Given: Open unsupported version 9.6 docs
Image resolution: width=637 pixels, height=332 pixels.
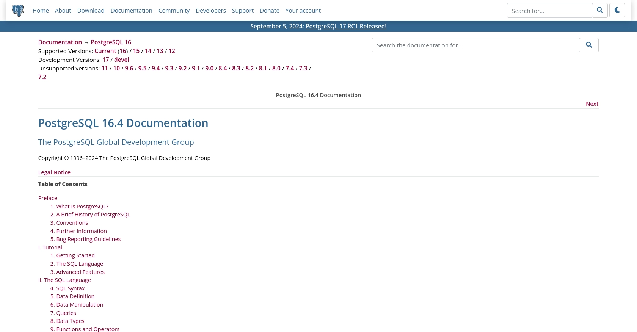Looking at the screenshot, I should 129,68.
